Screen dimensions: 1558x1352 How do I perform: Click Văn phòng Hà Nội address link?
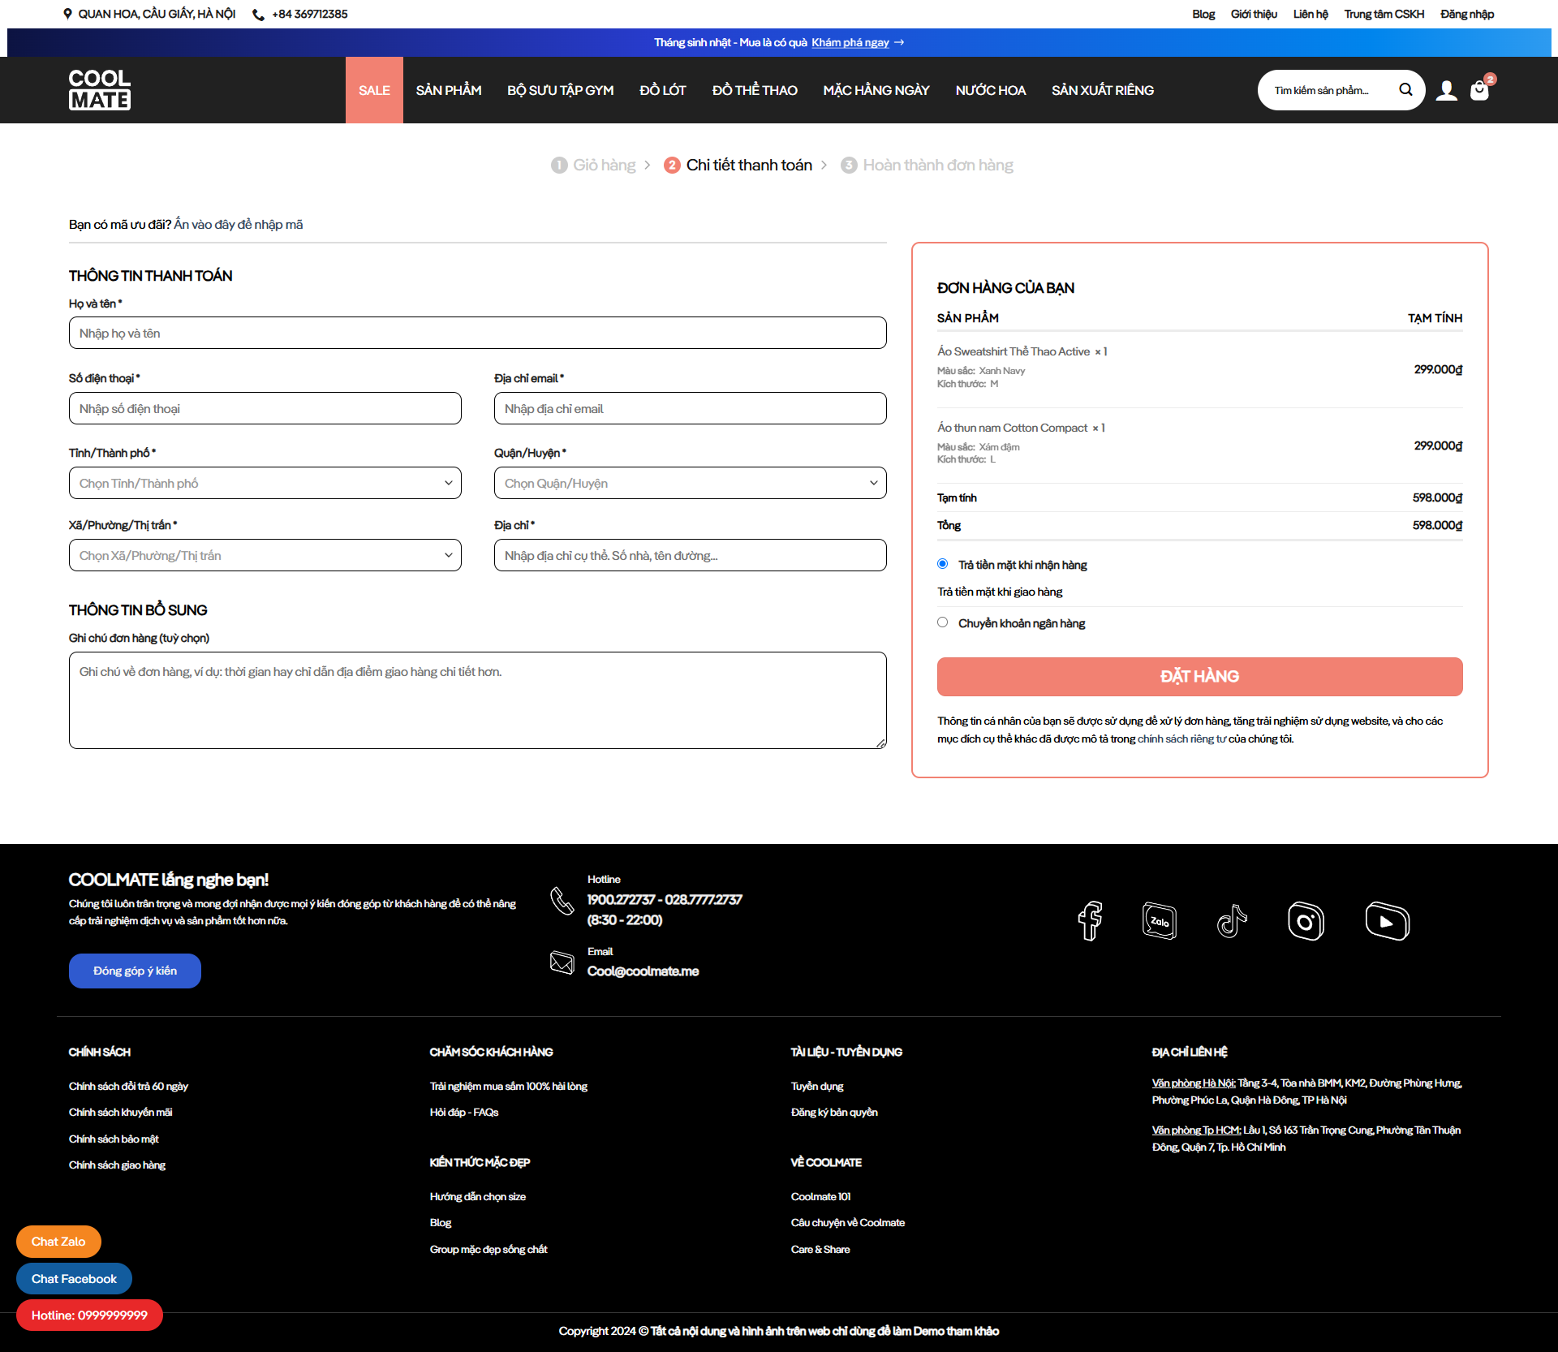point(1194,1083)
